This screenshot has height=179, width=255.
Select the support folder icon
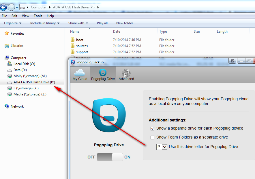tap(72, 52)
